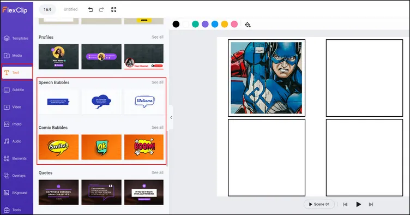Open the Templates sidebar section
Screen dimensions: 410x215
pos(16,38)
